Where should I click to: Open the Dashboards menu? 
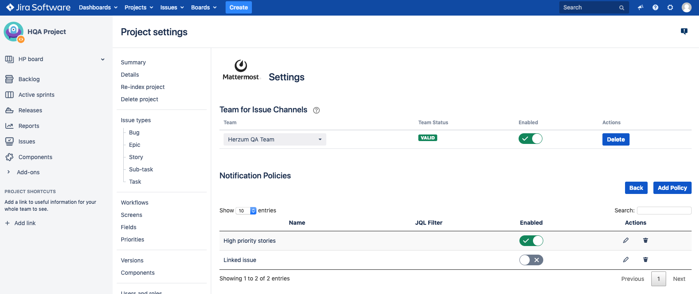click(98, 7)
